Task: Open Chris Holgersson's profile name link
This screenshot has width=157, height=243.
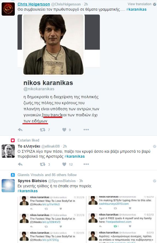Action: point(34,4)
